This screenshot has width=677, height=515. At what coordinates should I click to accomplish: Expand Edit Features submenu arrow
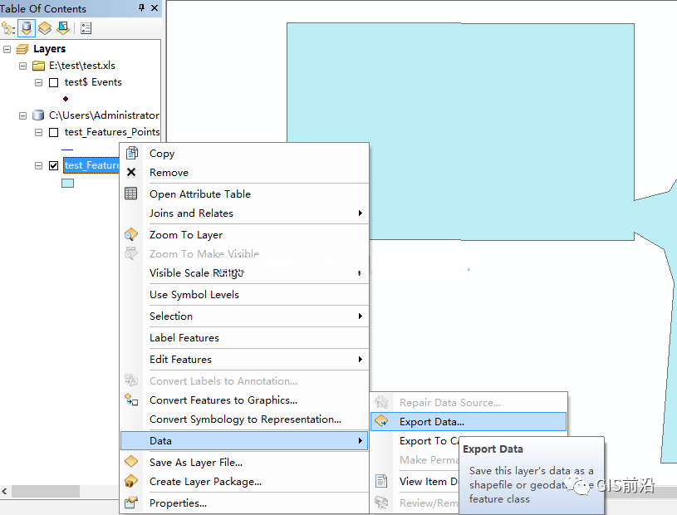360,359
